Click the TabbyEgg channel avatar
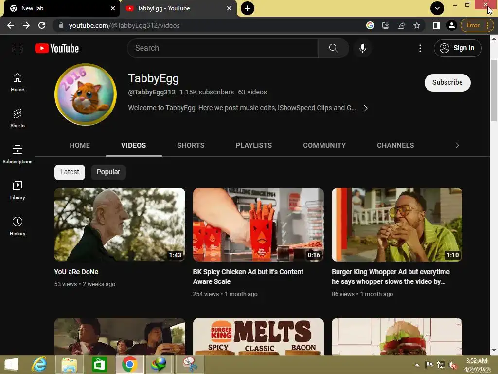This screenshot has height=374, width=498. [86, 94]
